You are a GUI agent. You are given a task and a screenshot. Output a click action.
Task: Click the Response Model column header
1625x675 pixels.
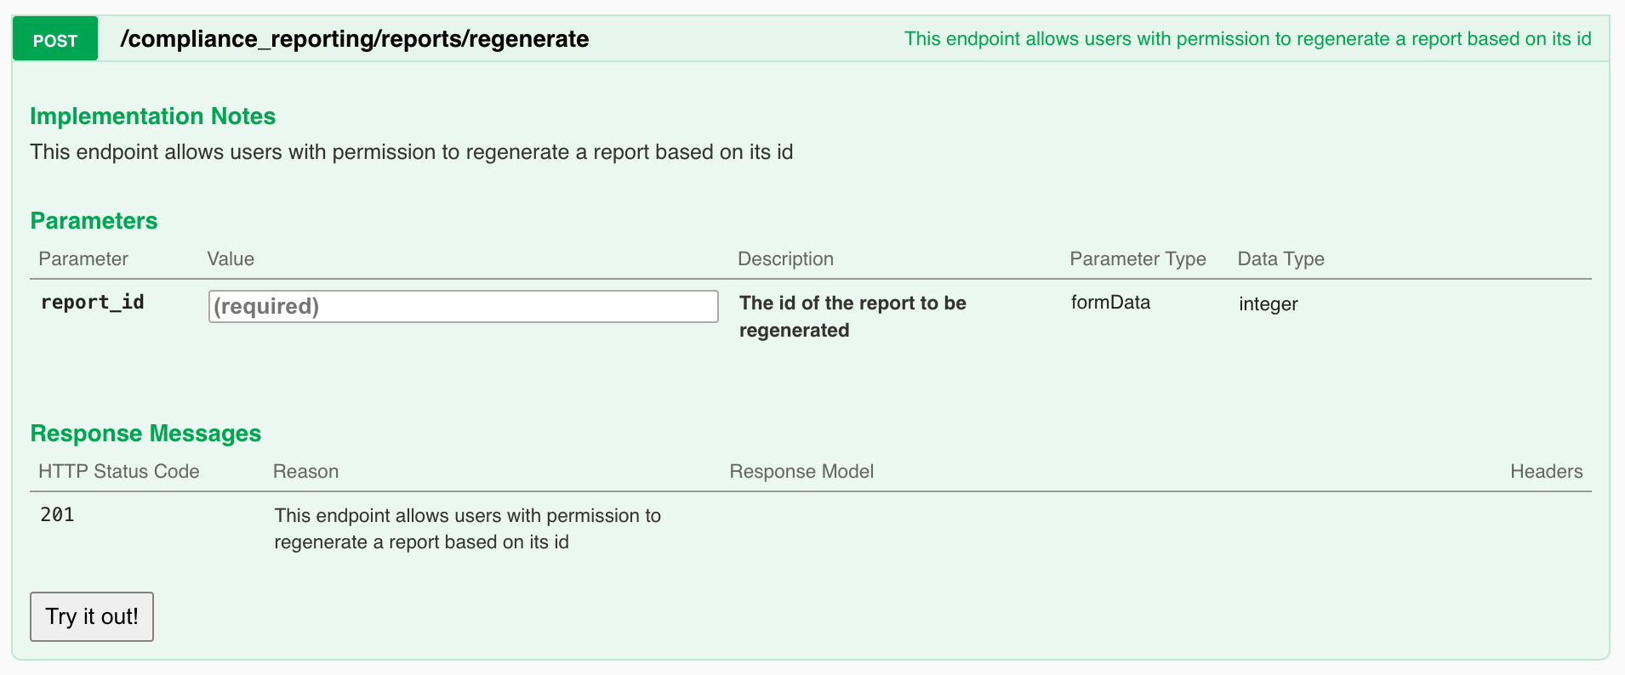(x=801, y=471)
